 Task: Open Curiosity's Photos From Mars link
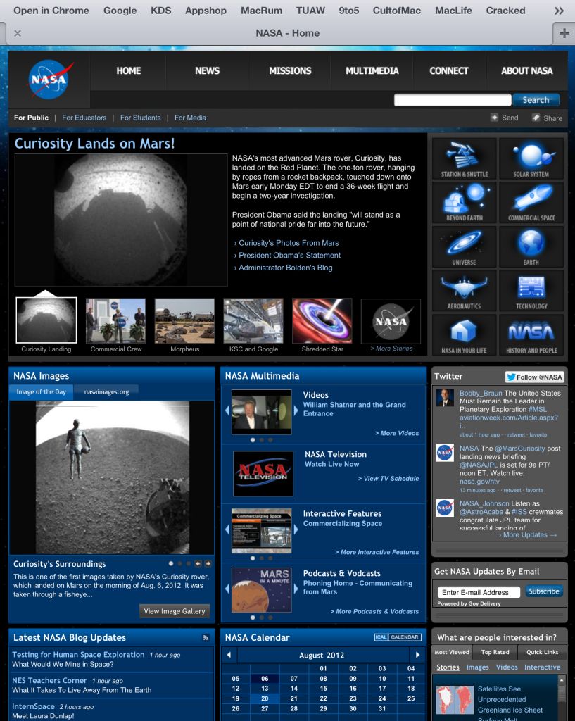click(289, 243)
